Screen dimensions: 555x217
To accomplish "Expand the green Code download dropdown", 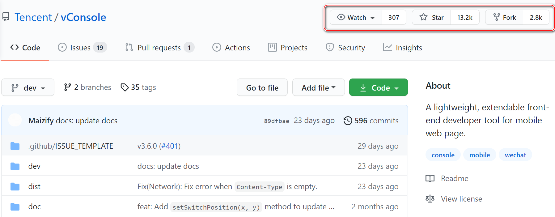I will (379, 88).
